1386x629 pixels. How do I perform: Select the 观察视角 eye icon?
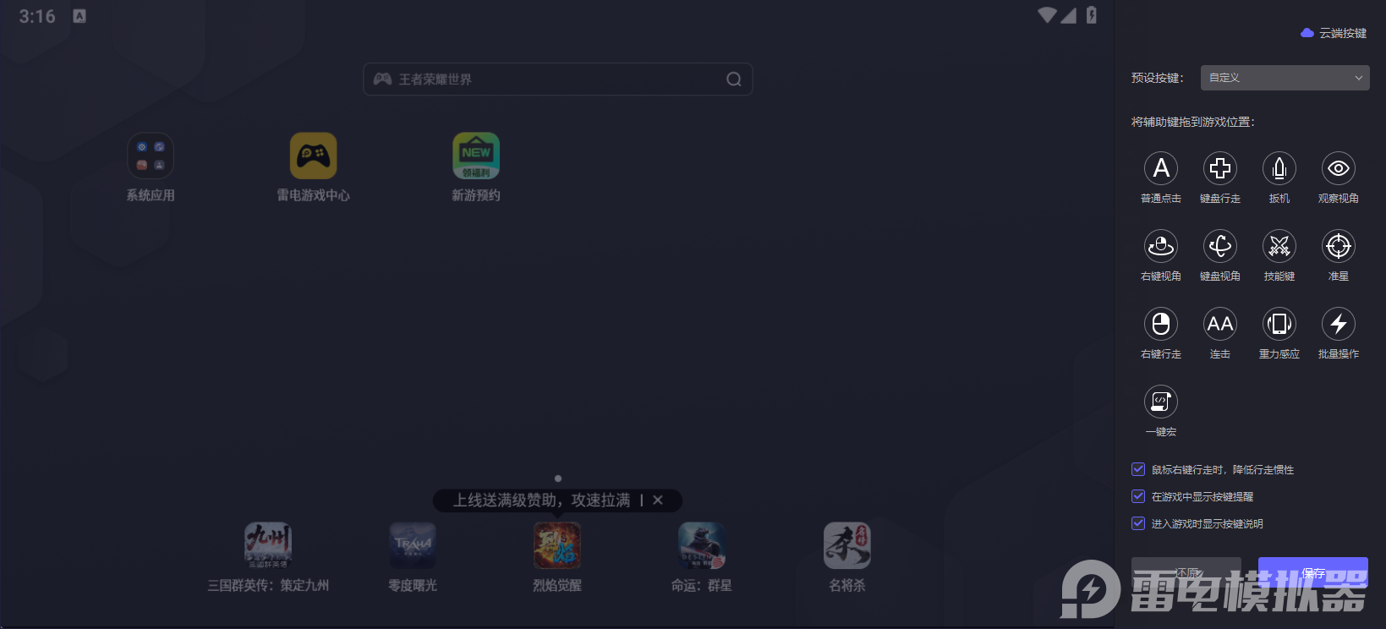click(1339, 168)
